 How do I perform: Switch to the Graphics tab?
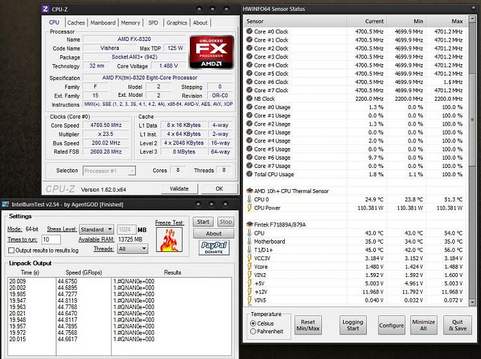coord(177,22)
